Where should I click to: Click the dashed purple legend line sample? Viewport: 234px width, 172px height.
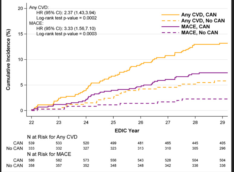(x=170, y=32)
